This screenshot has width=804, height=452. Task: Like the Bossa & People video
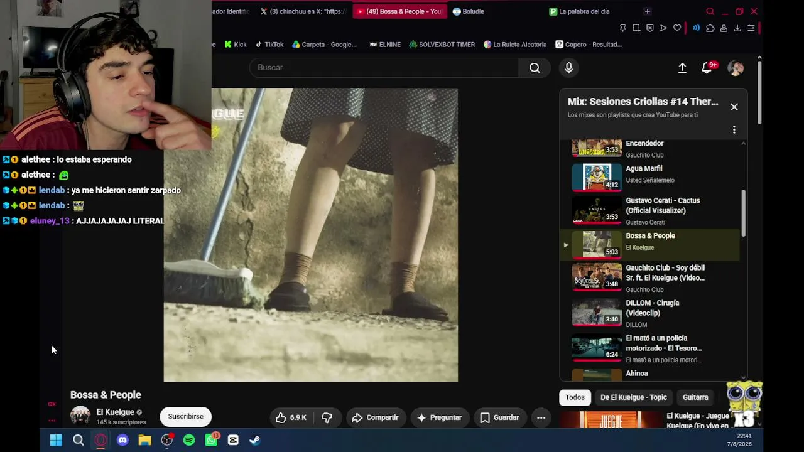(291, 417)
